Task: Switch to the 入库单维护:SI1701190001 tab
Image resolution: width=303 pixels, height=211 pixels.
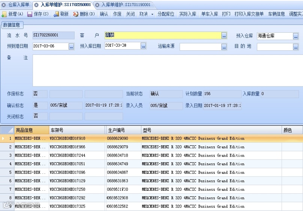Action: (126, 5)
